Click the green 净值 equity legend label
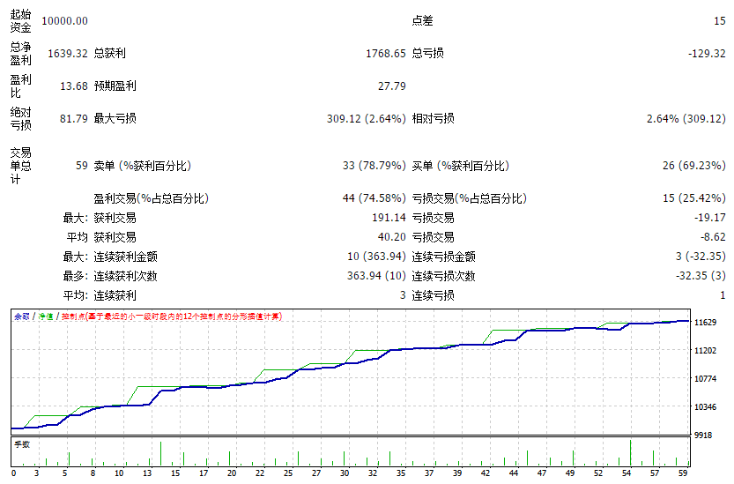734x484 pixels. [46, 316]
